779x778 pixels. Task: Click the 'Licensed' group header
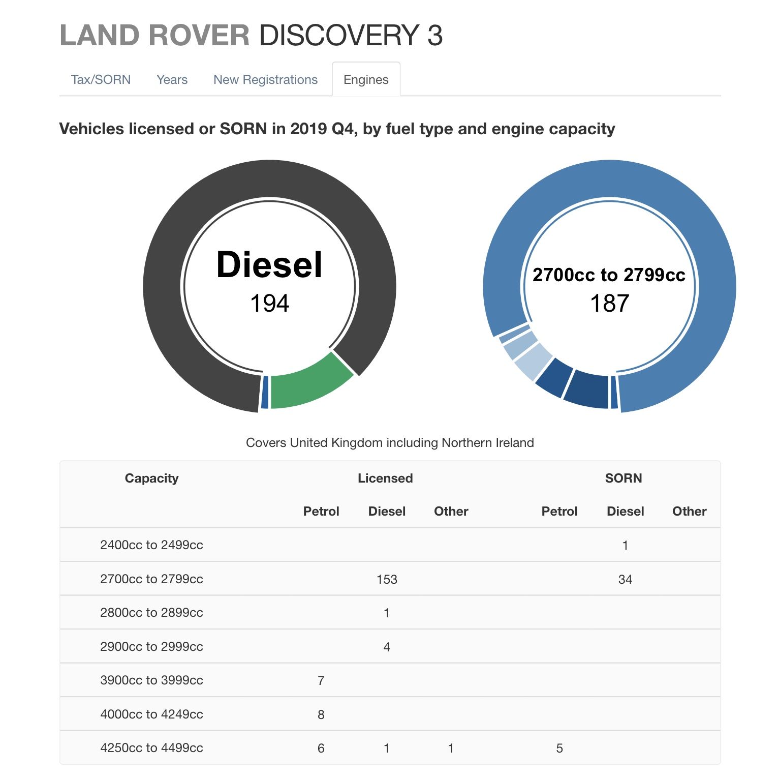coord(385,478)
